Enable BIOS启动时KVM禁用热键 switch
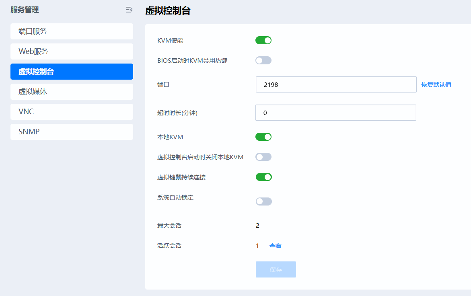 (263, 60)
